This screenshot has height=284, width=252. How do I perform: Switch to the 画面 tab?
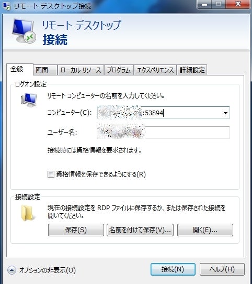45,70
